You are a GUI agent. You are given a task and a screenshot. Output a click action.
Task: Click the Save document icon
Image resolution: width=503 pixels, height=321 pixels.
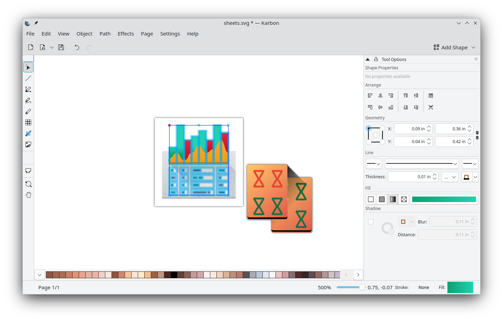click(61, 48)
